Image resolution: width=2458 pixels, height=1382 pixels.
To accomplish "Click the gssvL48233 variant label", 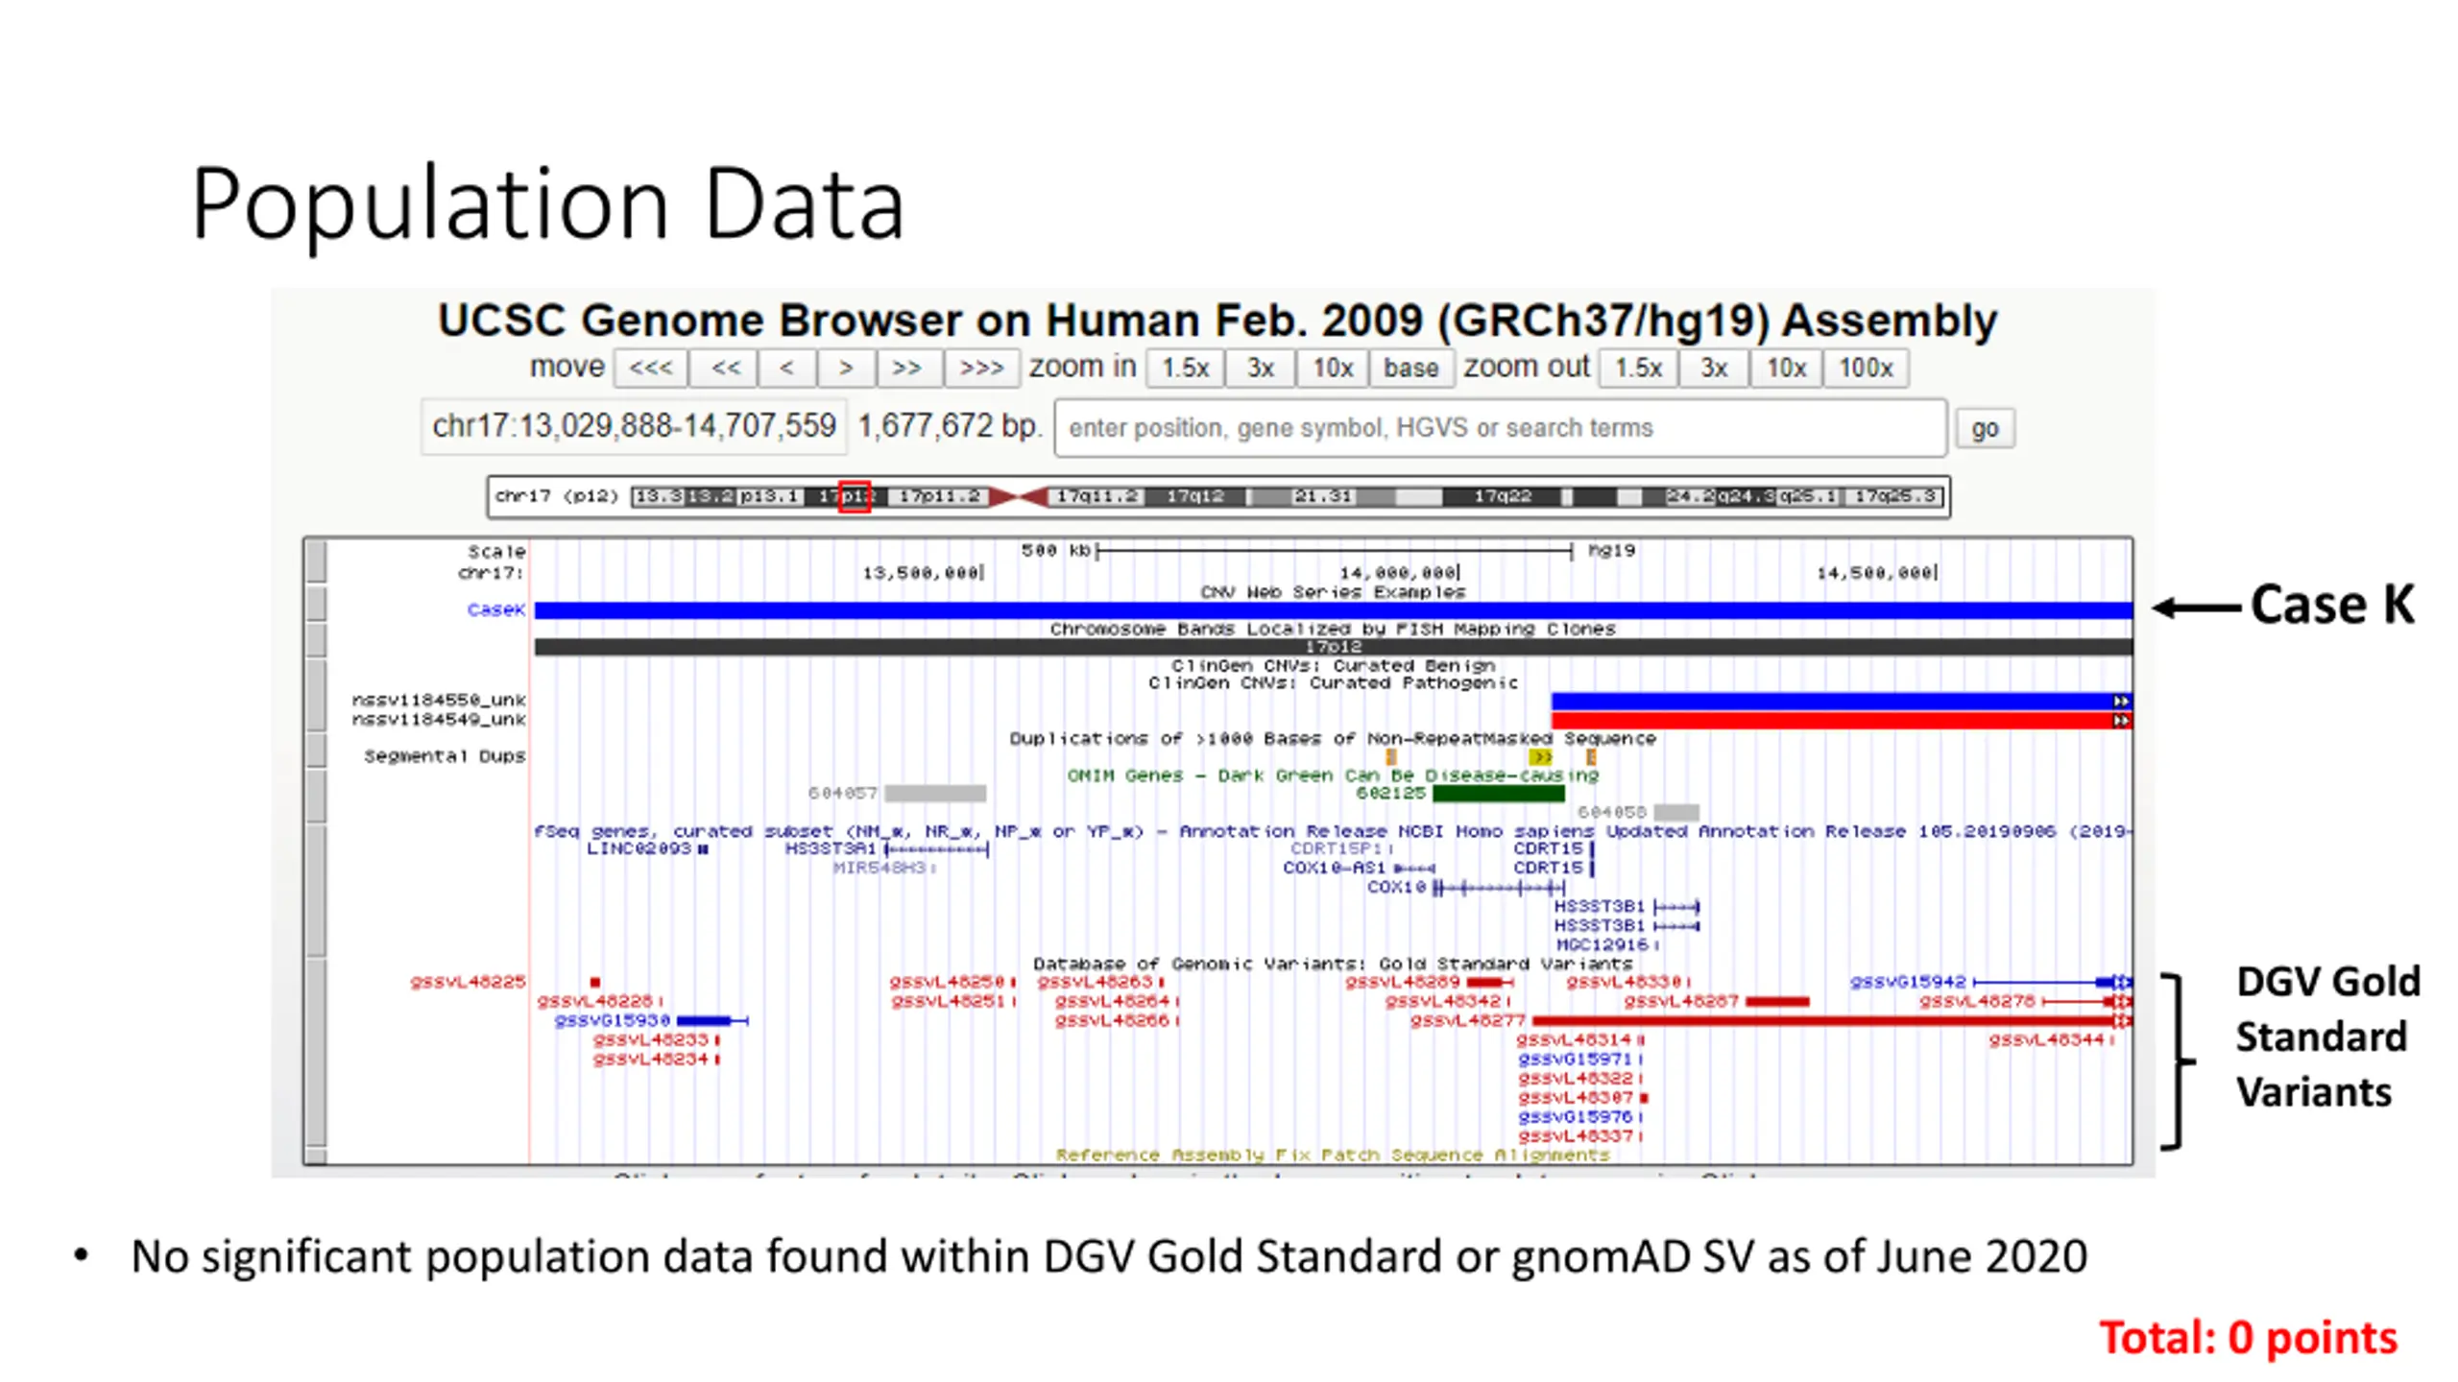I will coord(650,1040).
